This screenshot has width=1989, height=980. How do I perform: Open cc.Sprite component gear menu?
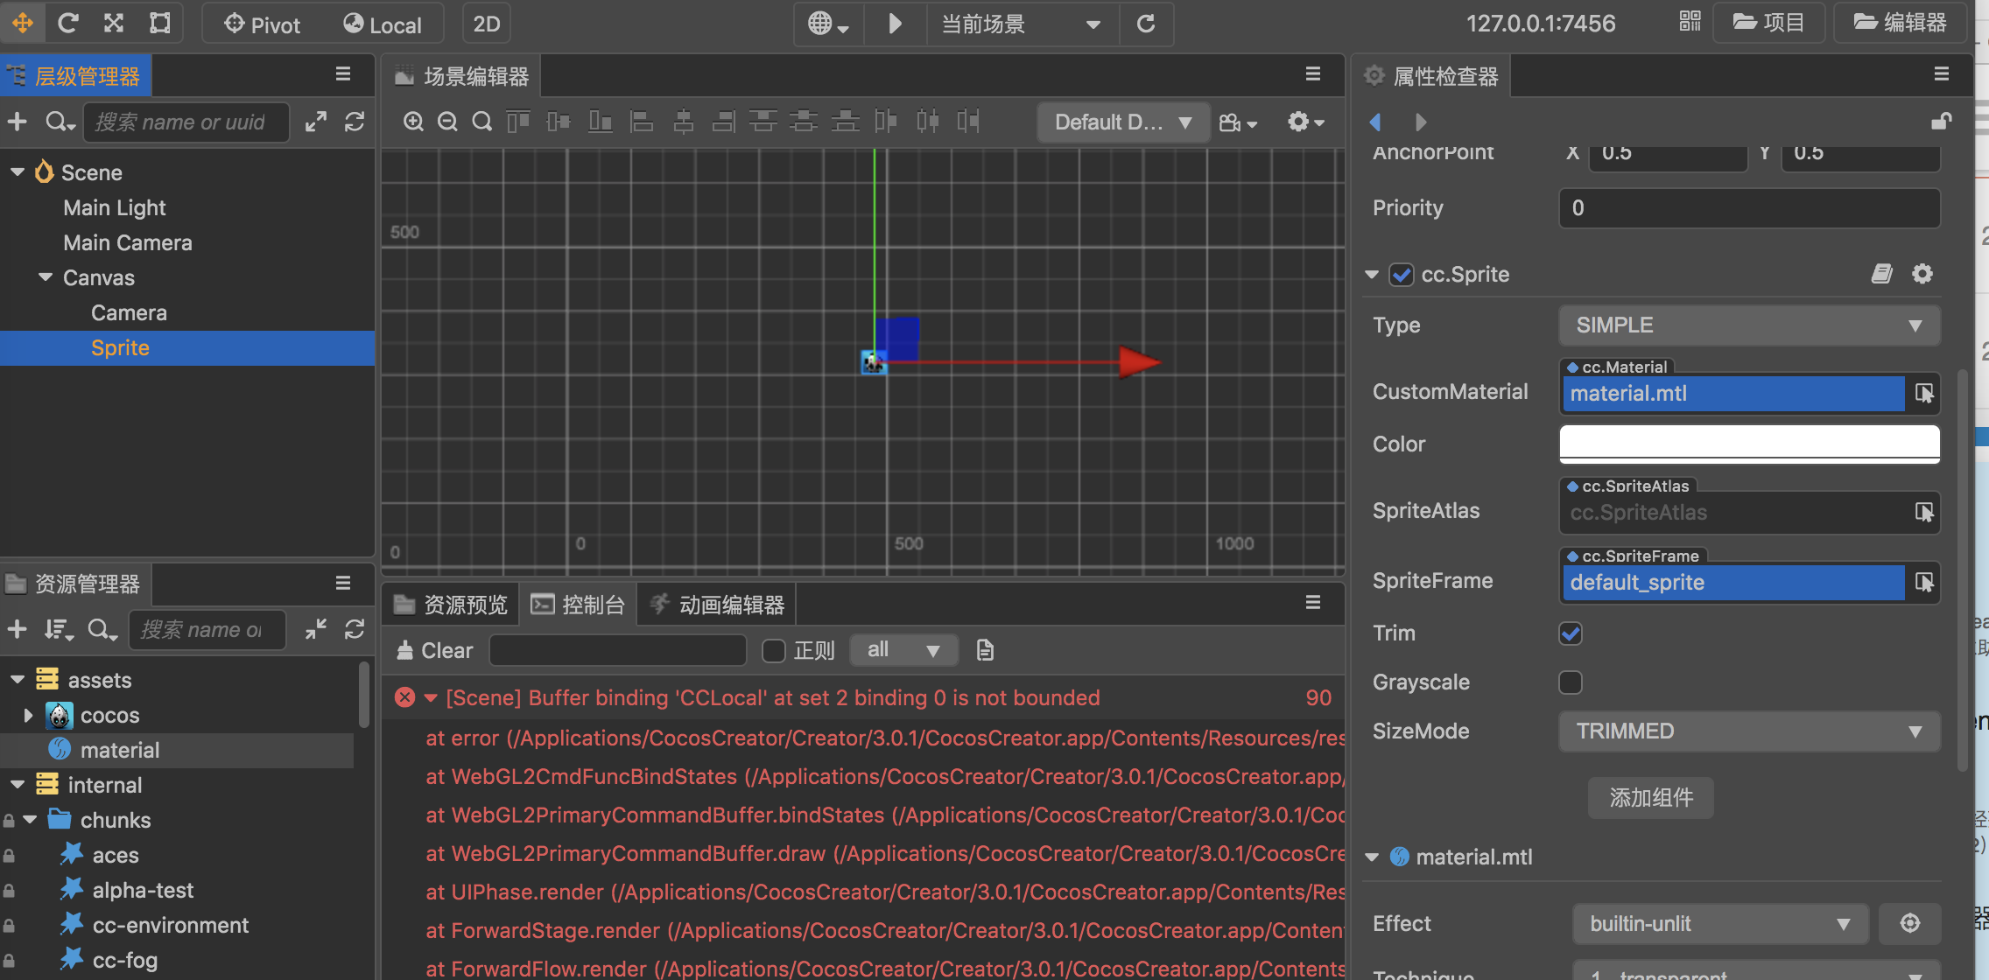[1922, 274]
